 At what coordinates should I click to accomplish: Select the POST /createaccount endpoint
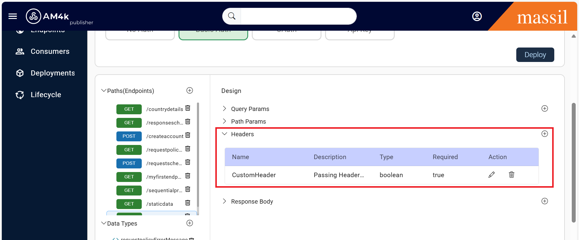165,136
